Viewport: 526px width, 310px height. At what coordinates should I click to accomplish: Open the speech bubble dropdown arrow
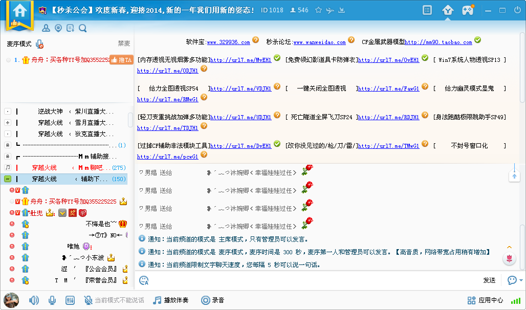(521, 280)
